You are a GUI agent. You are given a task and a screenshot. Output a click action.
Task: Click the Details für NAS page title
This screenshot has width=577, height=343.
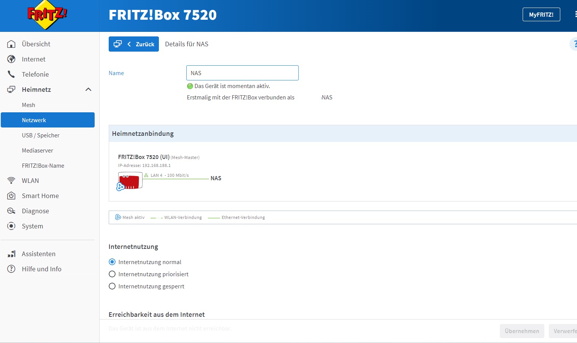187,44
